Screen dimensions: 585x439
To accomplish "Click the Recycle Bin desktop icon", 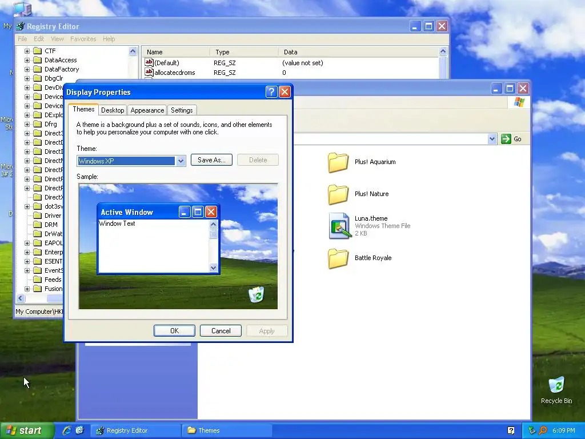I will coord(556,385).
